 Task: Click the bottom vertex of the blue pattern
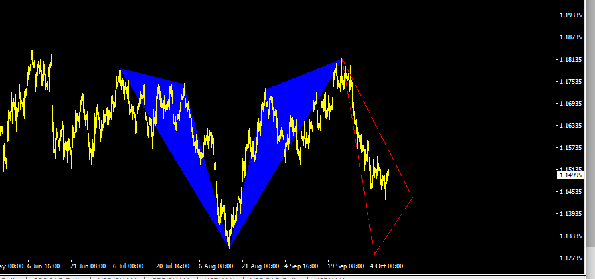(x=229, y=248)
